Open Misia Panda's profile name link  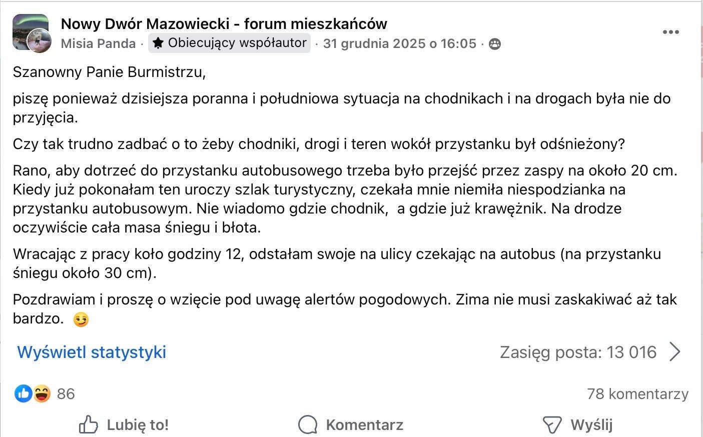tap(98, 43)
